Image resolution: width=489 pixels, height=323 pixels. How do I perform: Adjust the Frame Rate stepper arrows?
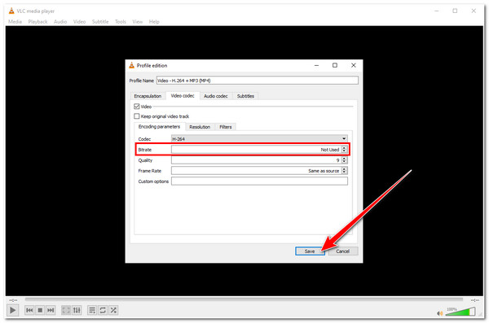click(344, 171)
